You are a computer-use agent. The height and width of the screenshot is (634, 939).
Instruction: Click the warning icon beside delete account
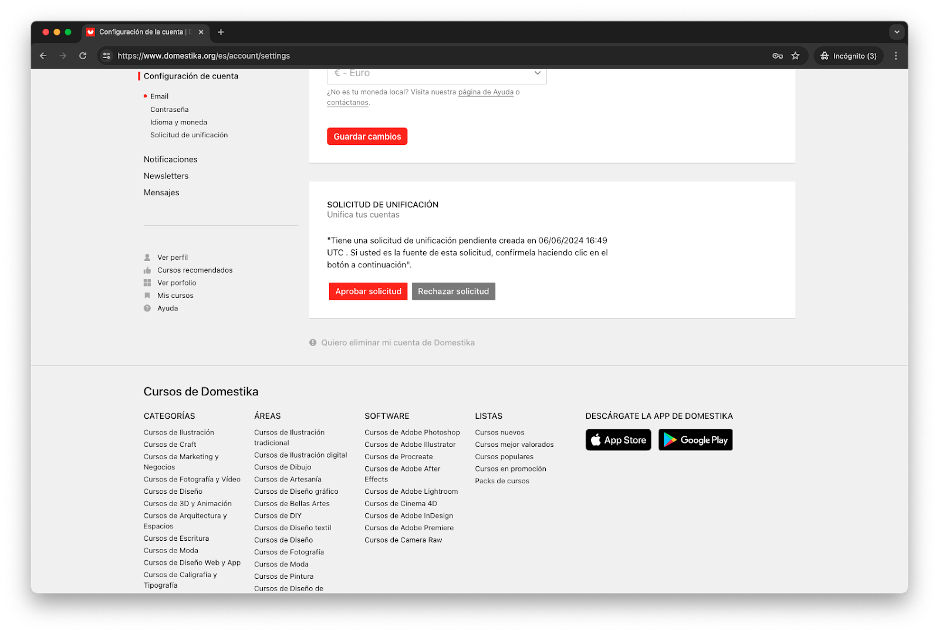(x=313, y=343)
